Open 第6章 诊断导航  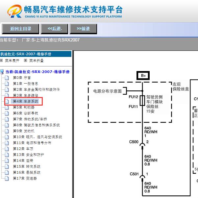(25, 113)
